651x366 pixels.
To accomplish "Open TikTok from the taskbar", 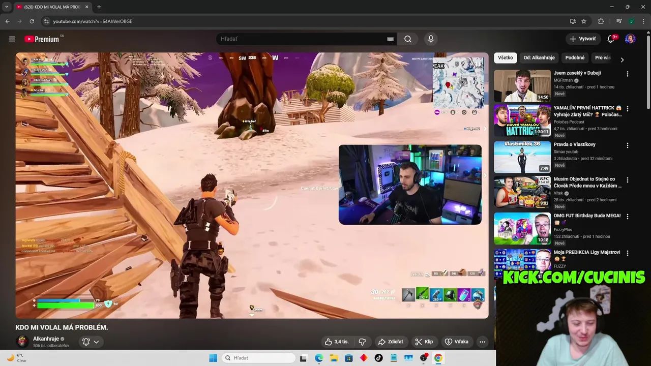I will [378, 358].
